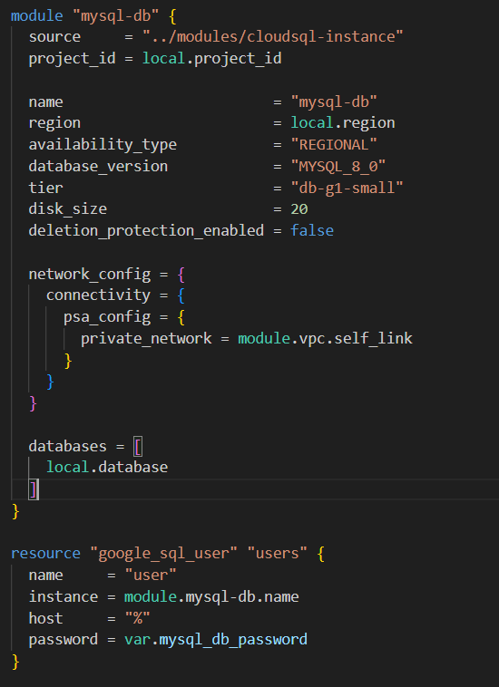Click the module keyword on first line
The height and width of the screenshot is (687, 499).
[37, 16]
